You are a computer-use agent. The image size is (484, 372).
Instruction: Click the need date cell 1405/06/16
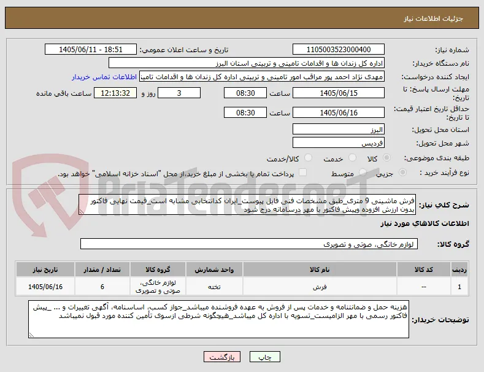pos(45,287)
